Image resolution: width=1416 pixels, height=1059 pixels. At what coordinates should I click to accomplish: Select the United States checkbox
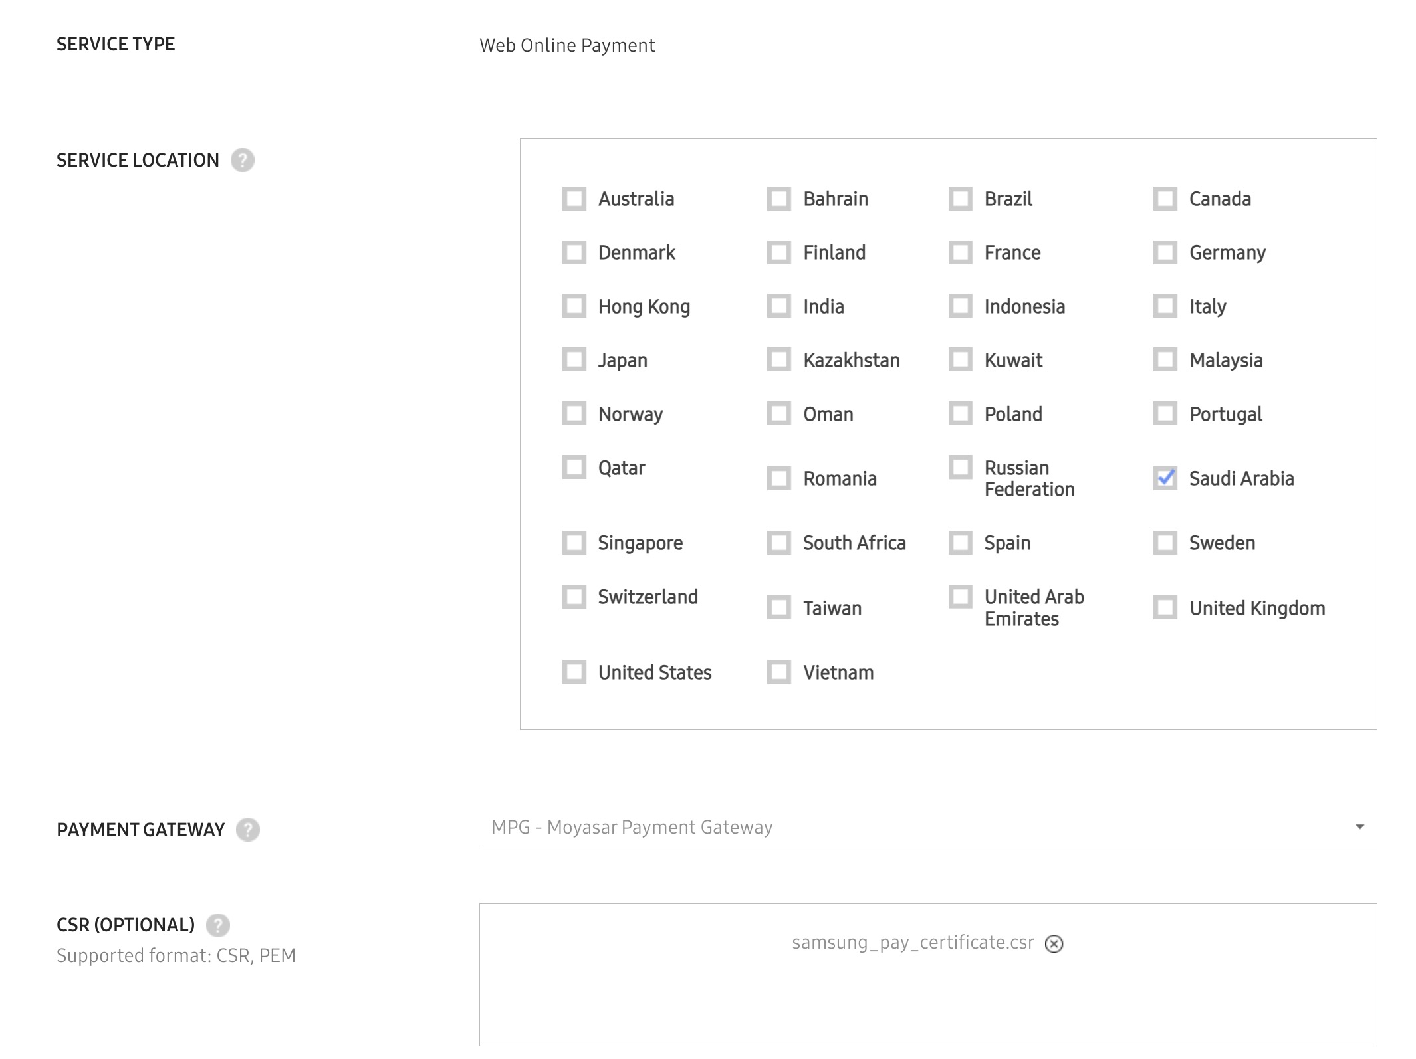(x=574, y=672)
